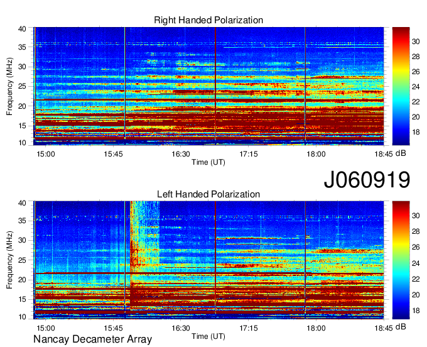Click the Frequency (MHz) axis label of the left-handed plot
Image resolution: width=427 pixels, height=347 pixels.
click(x=9, y=260)
